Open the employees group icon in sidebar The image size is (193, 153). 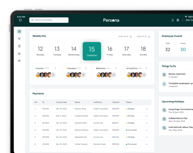19,39
